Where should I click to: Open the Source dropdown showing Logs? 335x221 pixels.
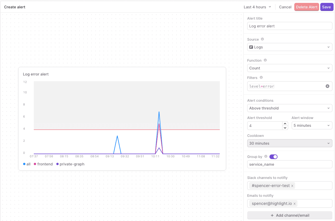point(290,47)
